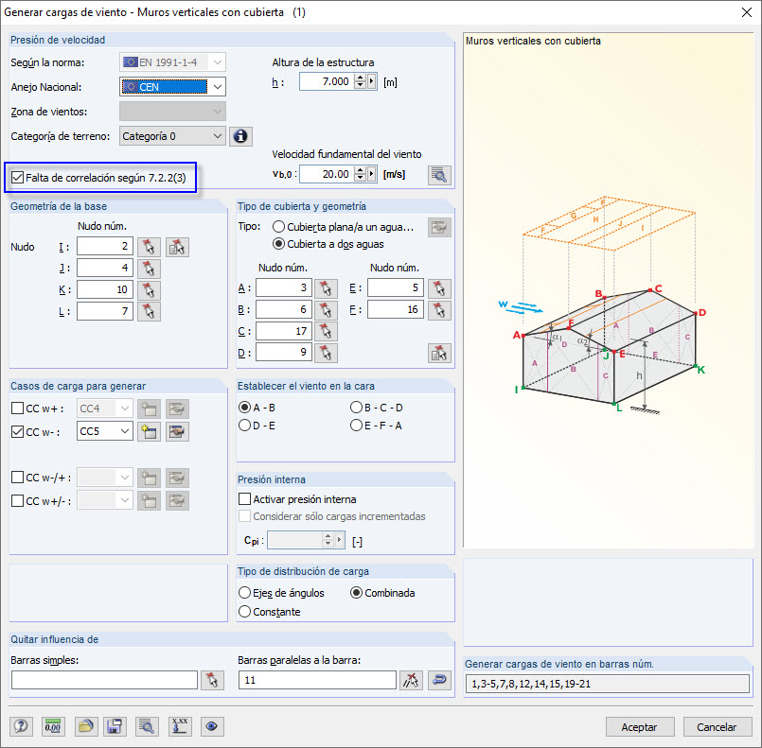Disable CC w- load case checkbox
762x748 pixels.
(17, 431)
